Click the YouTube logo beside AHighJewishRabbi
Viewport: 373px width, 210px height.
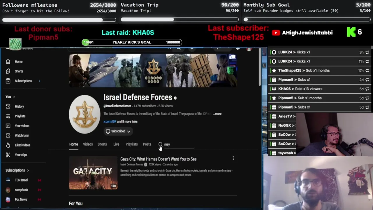(276, 33)
